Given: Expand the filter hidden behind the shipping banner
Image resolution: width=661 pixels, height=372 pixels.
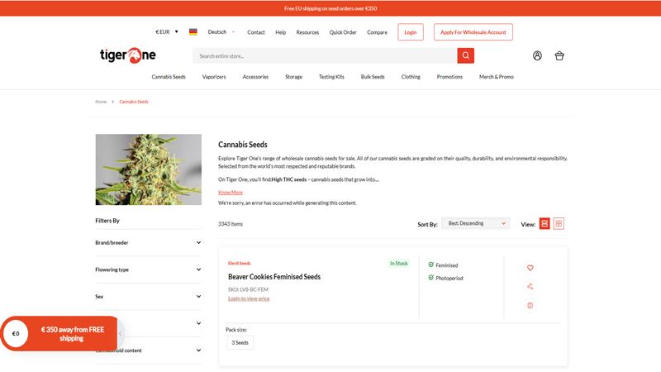Looking at the screenshot, I should pos(198,323).
